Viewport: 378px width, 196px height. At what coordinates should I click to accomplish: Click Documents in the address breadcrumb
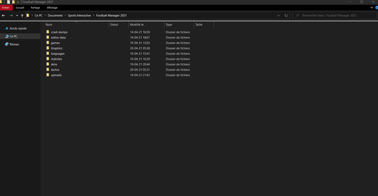pyautogui.click(x=55, y=15)
